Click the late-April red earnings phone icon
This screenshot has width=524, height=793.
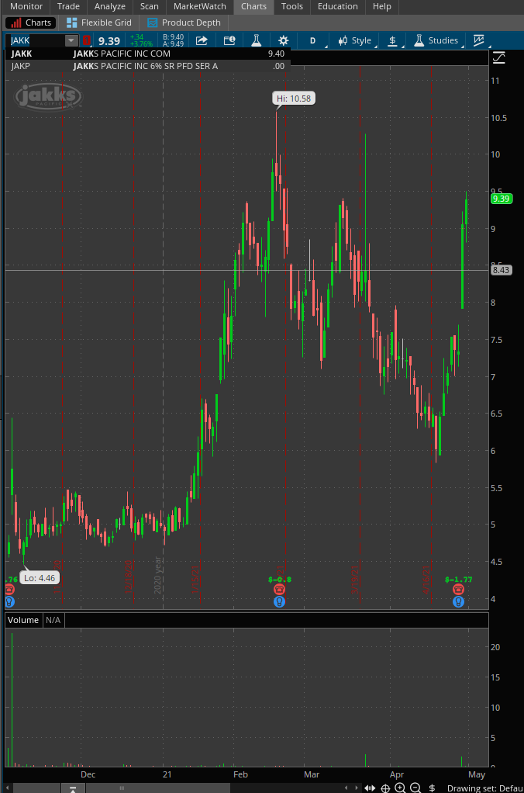pos(458,590)
